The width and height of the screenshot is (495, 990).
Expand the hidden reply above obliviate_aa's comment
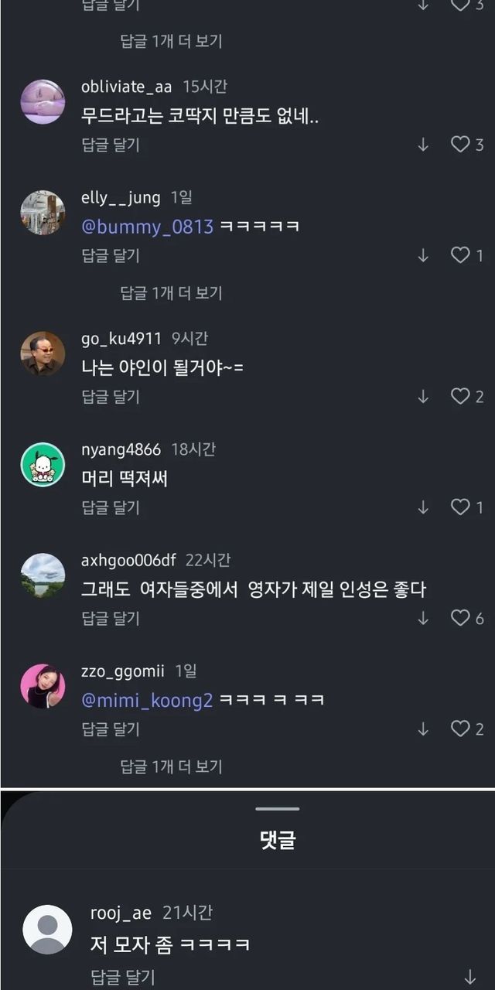(x=171, y=41)
